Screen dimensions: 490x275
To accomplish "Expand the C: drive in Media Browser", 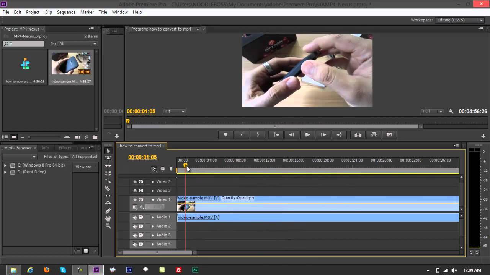I will pyautogui.click(x=5, y=165).
